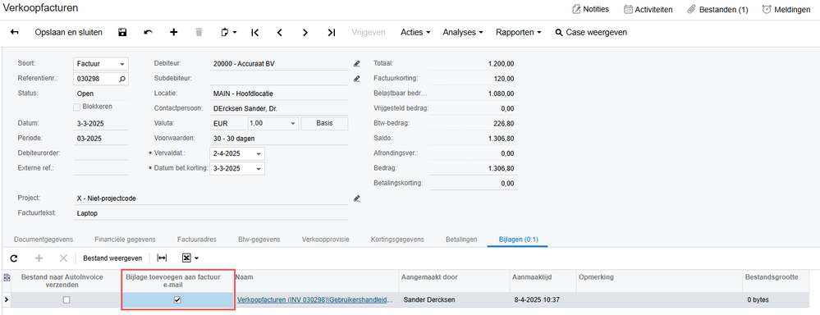Switch to Btw-gegevens tab
This screenshot has width=820, height=315.
pos(259,240)
